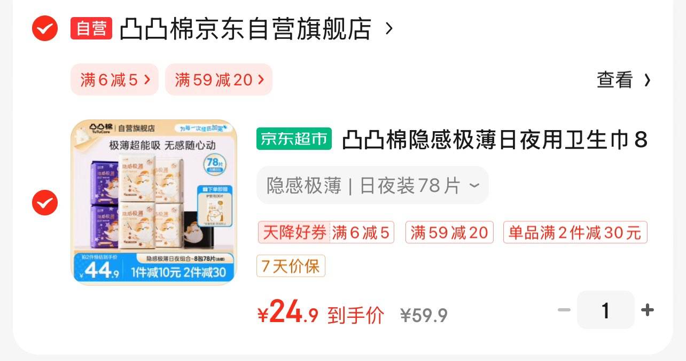Expand the 隐感极薄 | 日夜装78片 variant selector
The height and width of the screenshot is (361, 686).
coord(372,186)
